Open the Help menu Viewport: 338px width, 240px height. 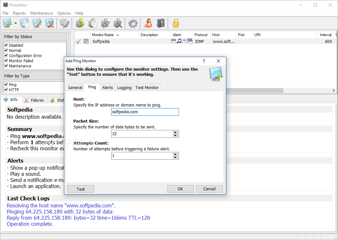tap(79, 13)
